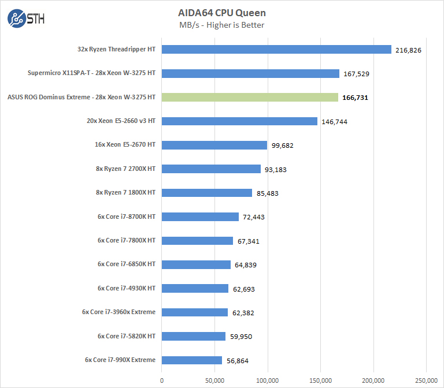Click the 6x Core i7-5820K HT label
Viewport: 444px width, 388px height.
pyautogui.click(x=127, y=336)
